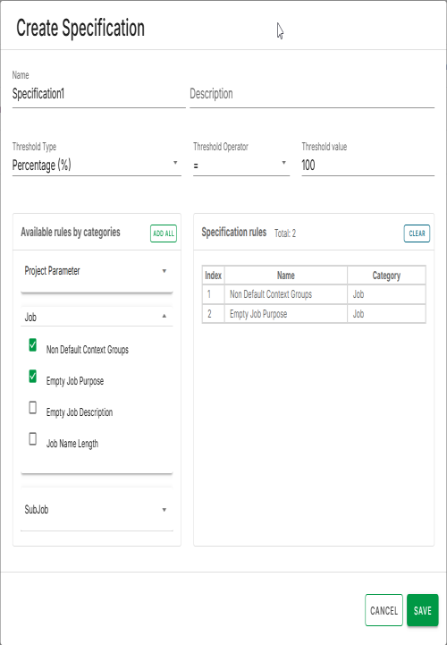Click the ADD ALL button
This screenshot has height=645, width=447.
coord(164,233)
